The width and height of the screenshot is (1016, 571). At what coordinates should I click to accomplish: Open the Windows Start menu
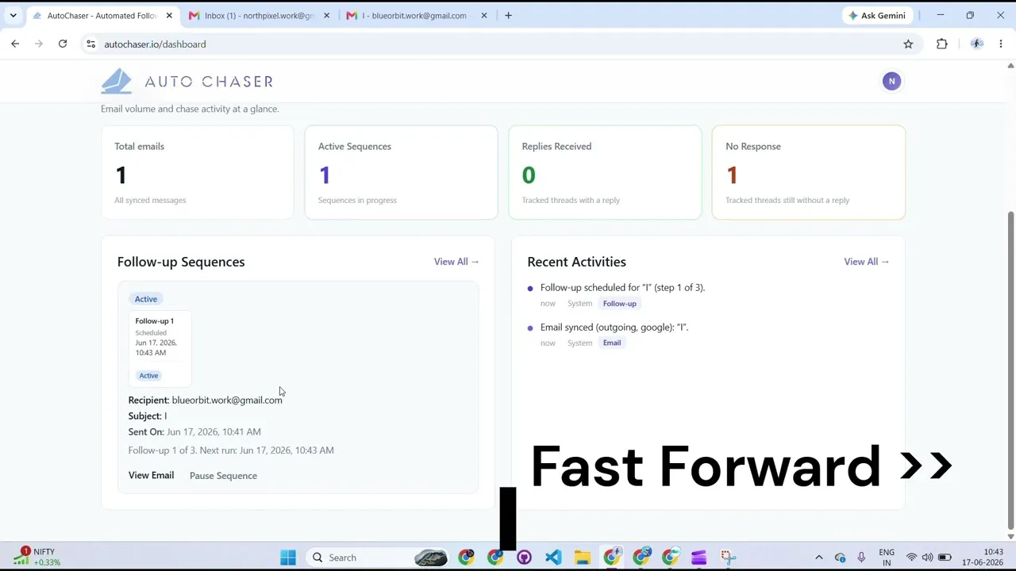click(x=288, y=558)
